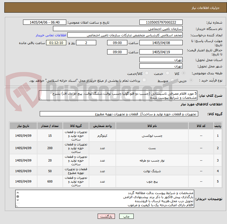Click the شماره نیاز number field
Image resolution: width=227 pixels, height=224 pixels.
[x=161, y=22]
